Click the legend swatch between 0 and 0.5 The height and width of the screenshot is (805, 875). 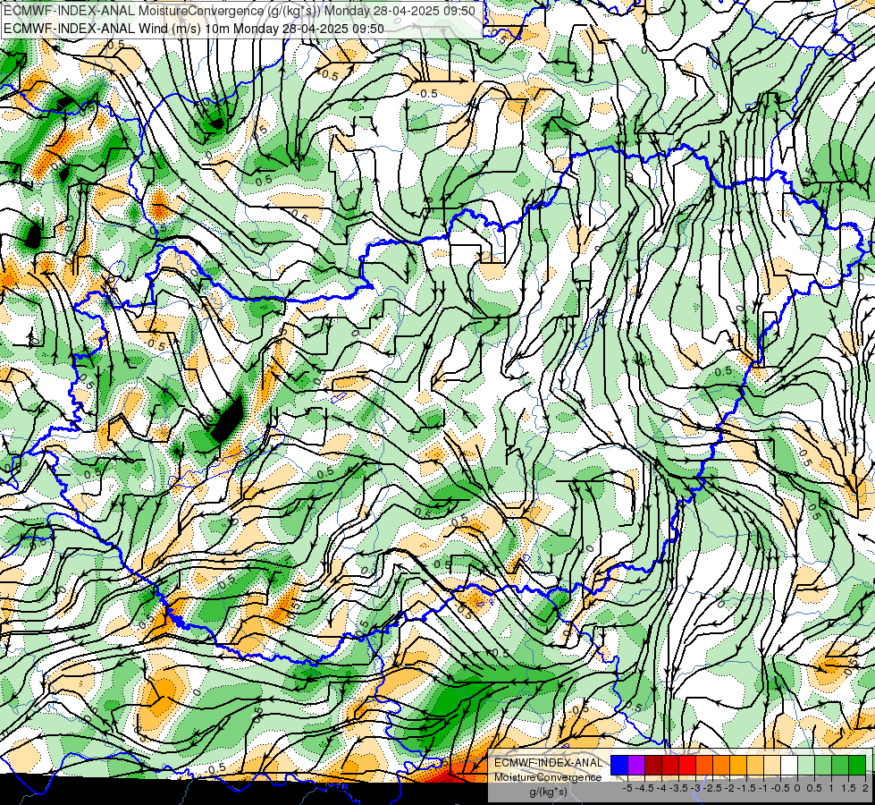(806, 766)
